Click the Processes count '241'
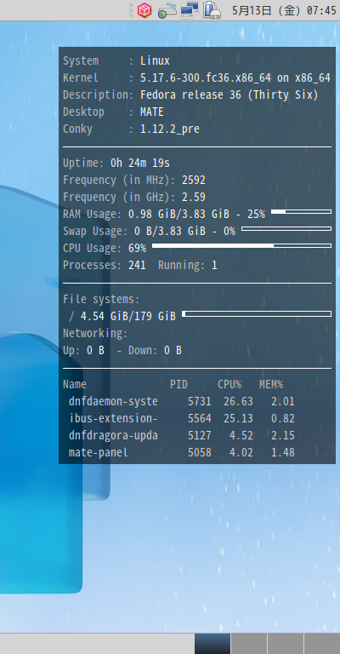 [138, 266]
